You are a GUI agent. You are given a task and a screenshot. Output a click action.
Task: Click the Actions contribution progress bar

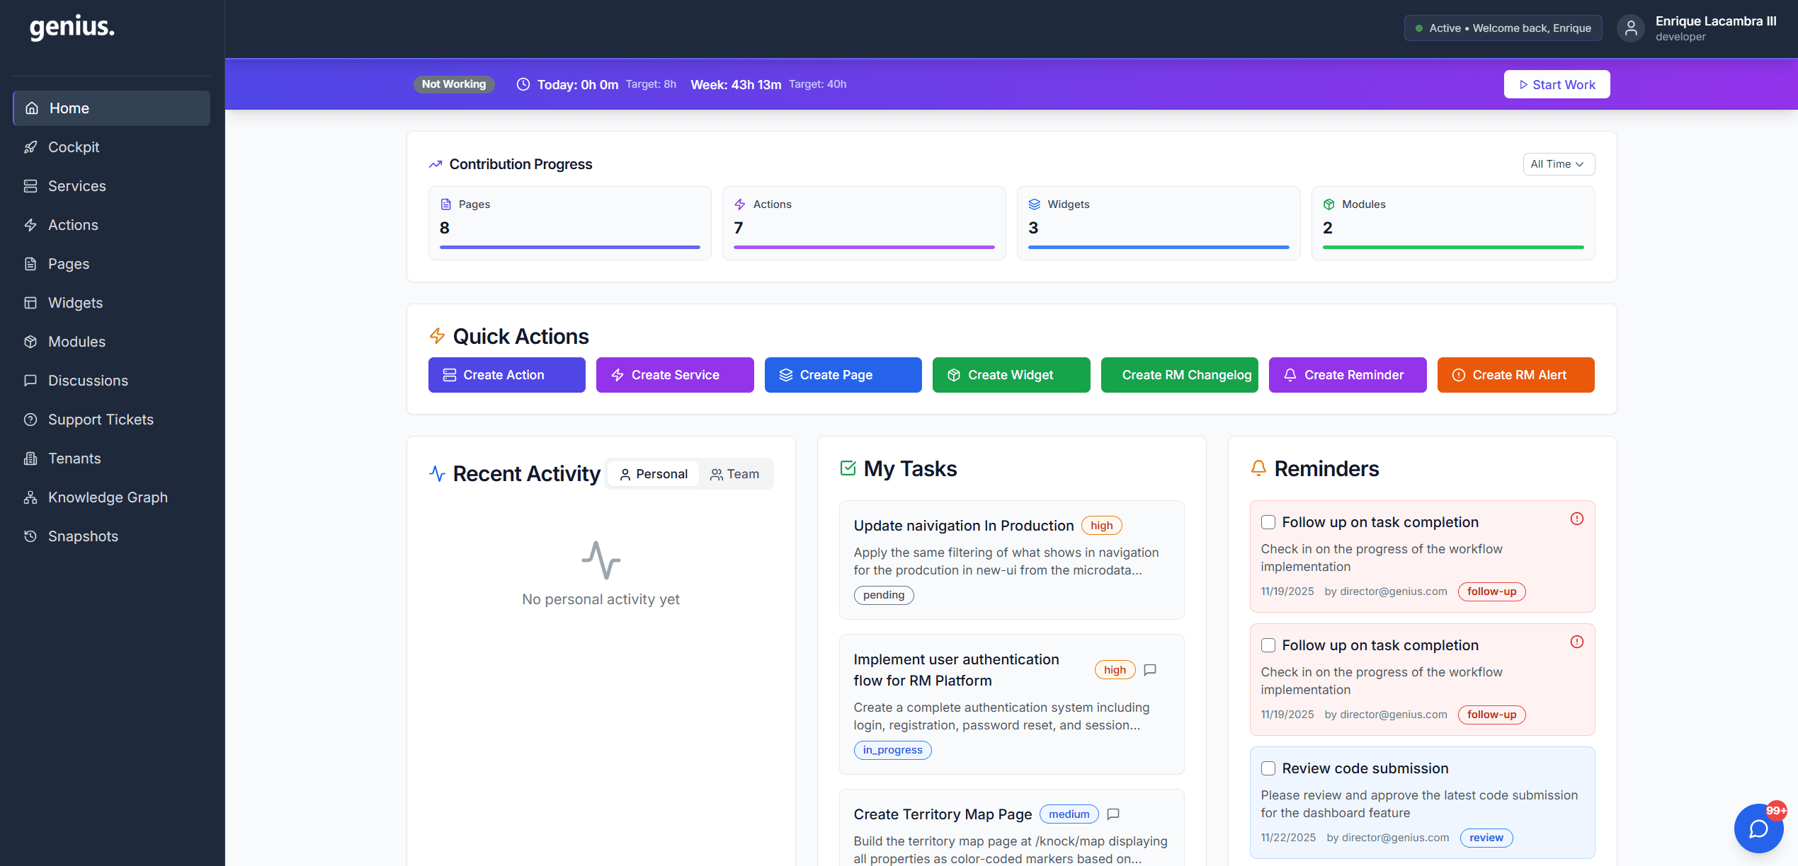coord(863,248)
